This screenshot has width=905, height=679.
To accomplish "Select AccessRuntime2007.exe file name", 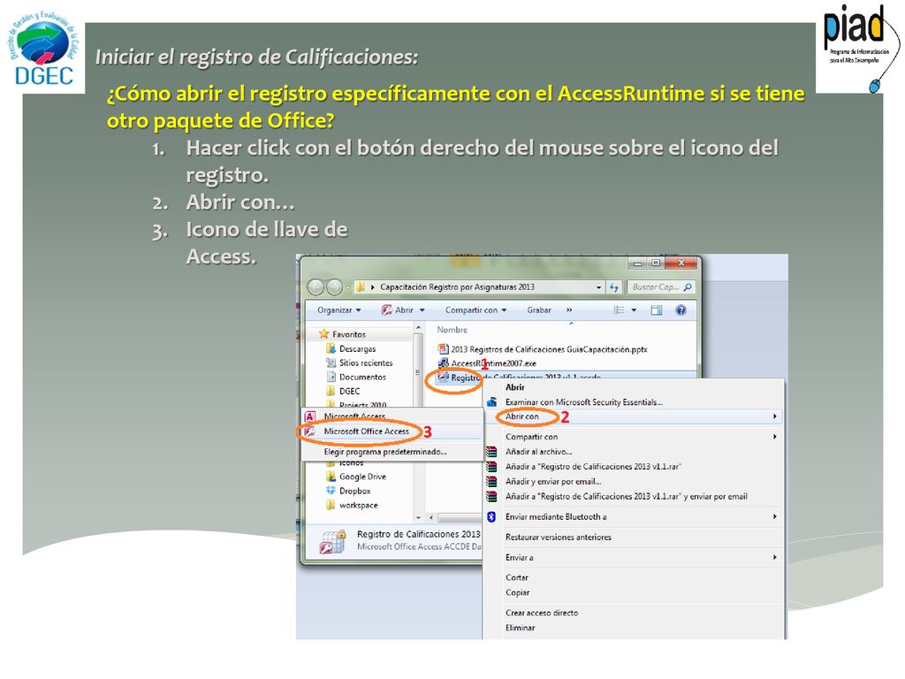I will (x=493, y=363).
